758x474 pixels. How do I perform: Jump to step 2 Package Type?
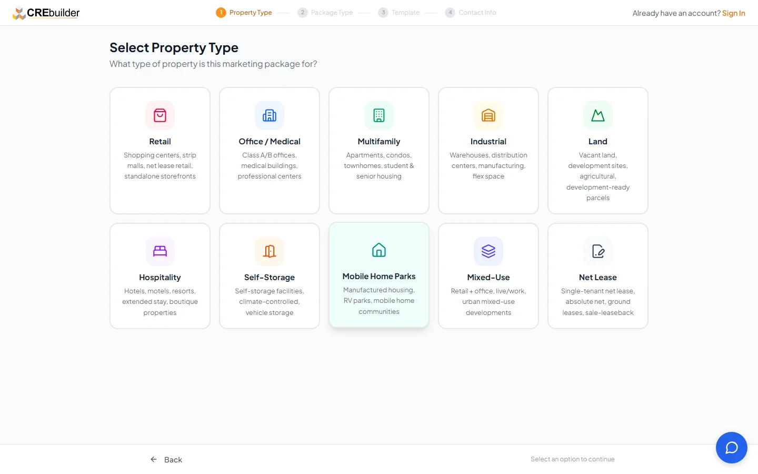pyautogui.click(x=326, y=12)
